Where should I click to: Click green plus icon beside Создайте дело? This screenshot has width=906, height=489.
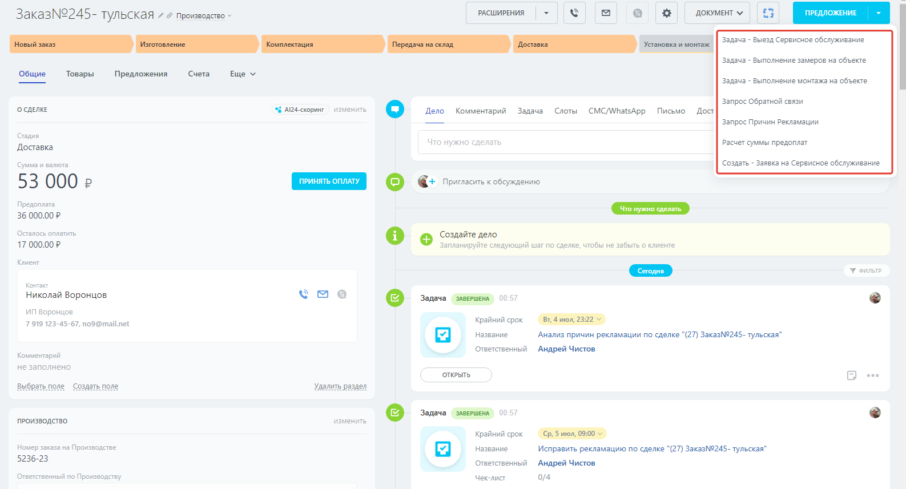click(426, 240)
